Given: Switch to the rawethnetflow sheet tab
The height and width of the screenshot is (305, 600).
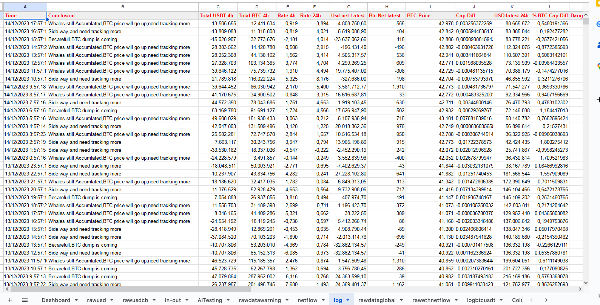Looking at the screenshot, I should (x=431, y=300).
